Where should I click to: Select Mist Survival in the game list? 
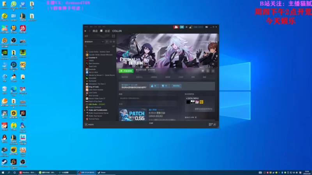click(x=93, y=96)
